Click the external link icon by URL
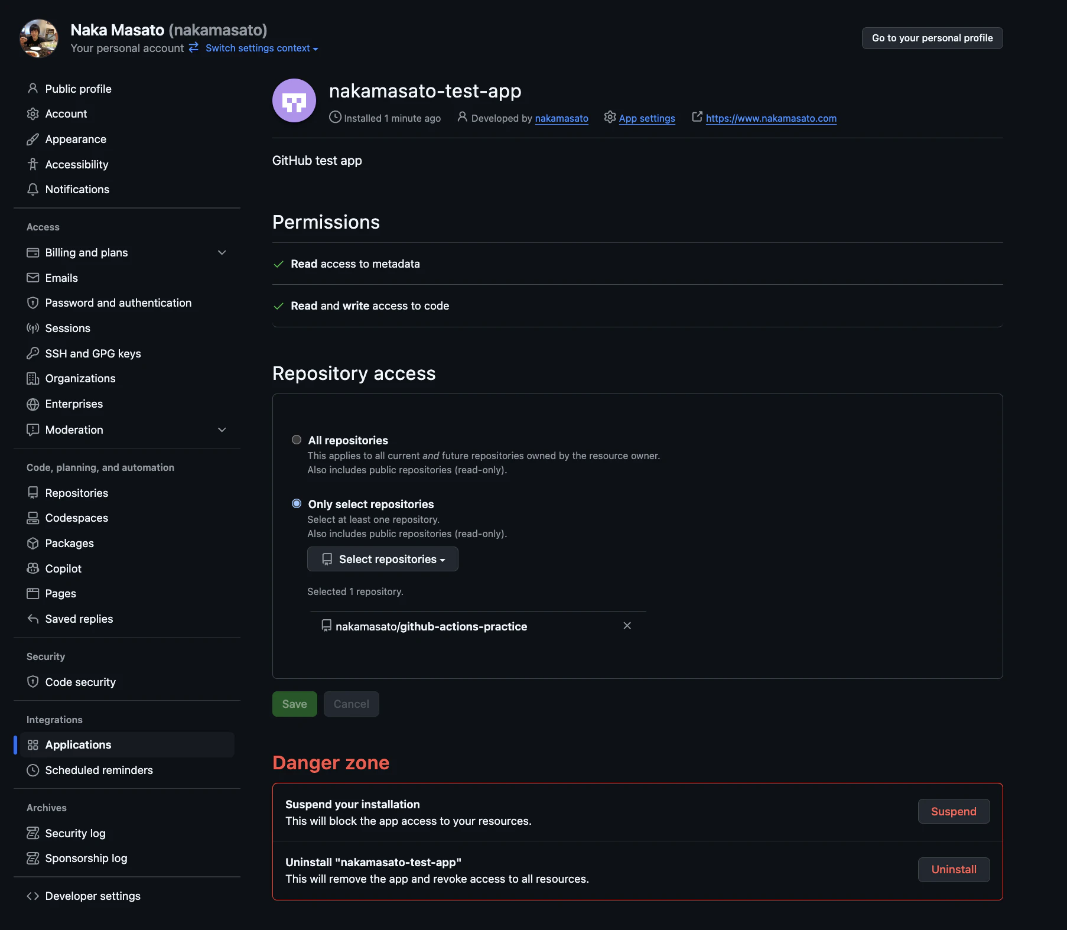This screenshot has height=930, width=1067. [697, 117]
